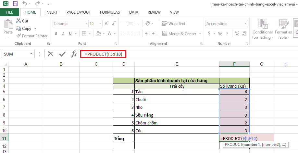Select Center alignment icon

pyautogui.click(x=130, y=33)
